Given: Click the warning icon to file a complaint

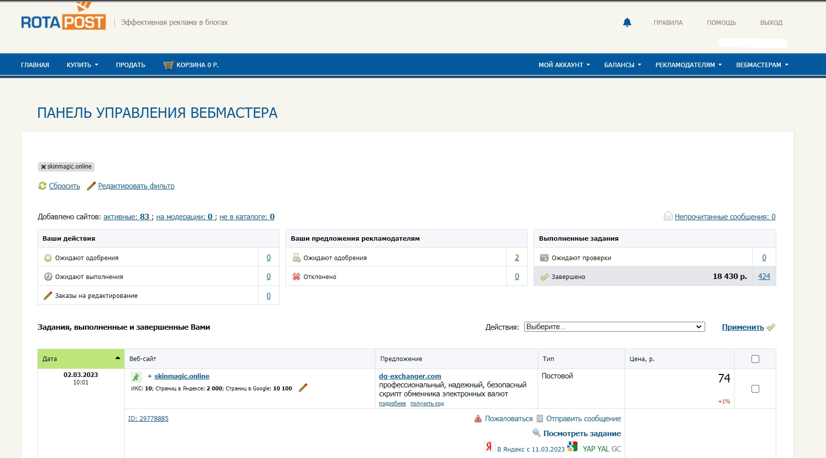Looking at the screenshot, I should pyautogui.click(x=478, y=419).
